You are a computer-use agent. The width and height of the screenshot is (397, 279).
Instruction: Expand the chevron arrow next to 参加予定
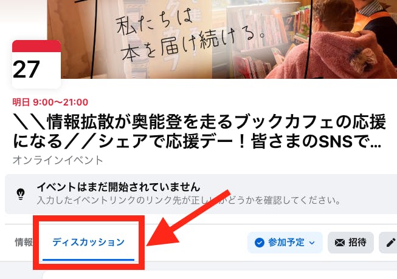312,243
